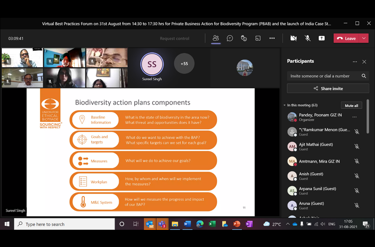Open the meeting chat conversation icon
The image size is (375, 247).
point(230,38)
